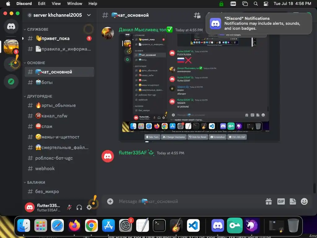317x238 pixels.
Task: Open the Help menu
Action: (x=93, y=4)
